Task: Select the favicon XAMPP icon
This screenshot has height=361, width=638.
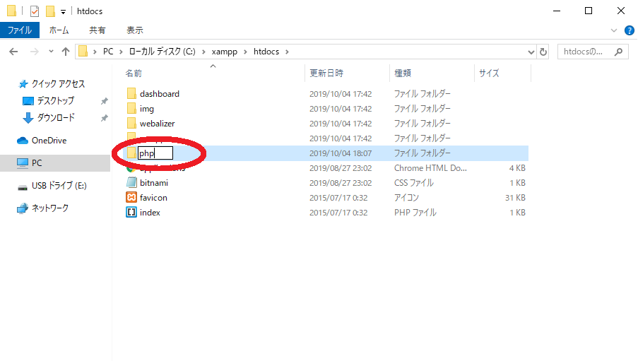Action: point(131,197)
